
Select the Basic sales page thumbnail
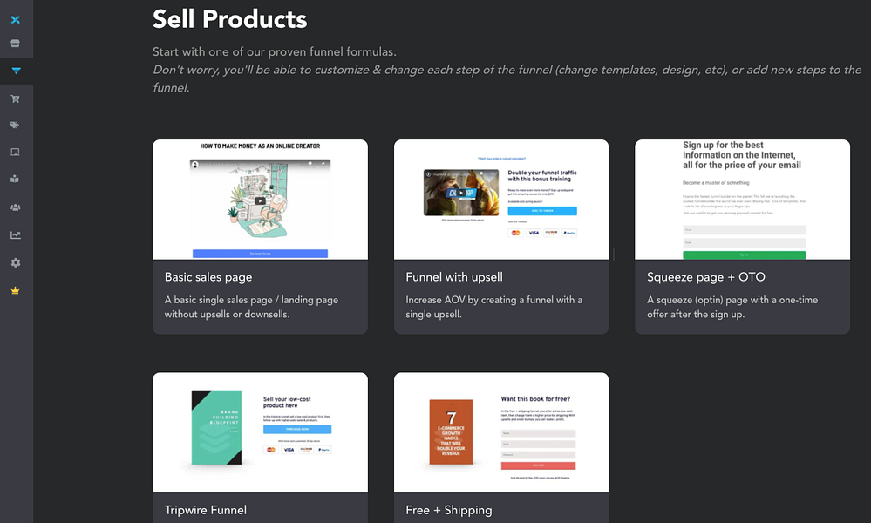click(260, 200)
